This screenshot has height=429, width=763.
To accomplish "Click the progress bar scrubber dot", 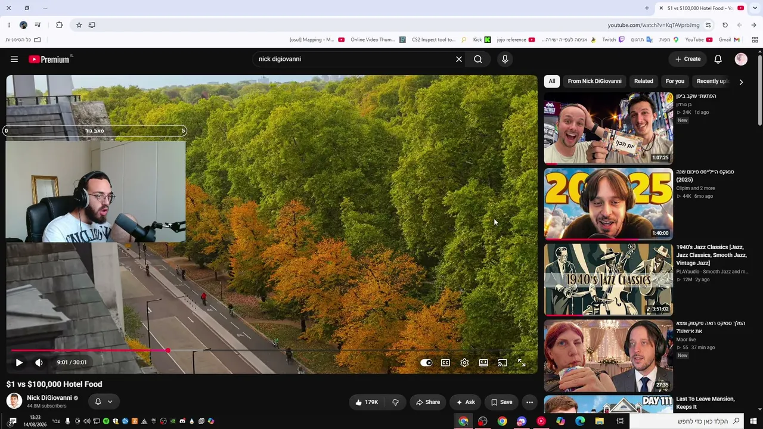I will point(168,350).
